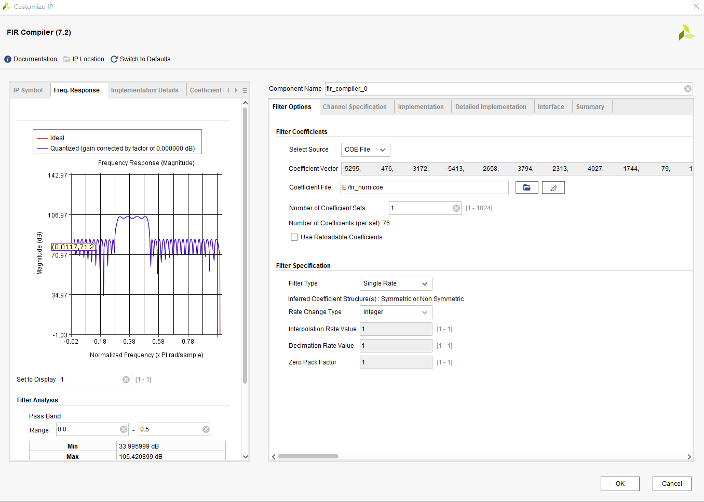704x502 pixels.
Task: Click the IP Location folder icon
Action: pyautogui.click(x=68, y=59)
